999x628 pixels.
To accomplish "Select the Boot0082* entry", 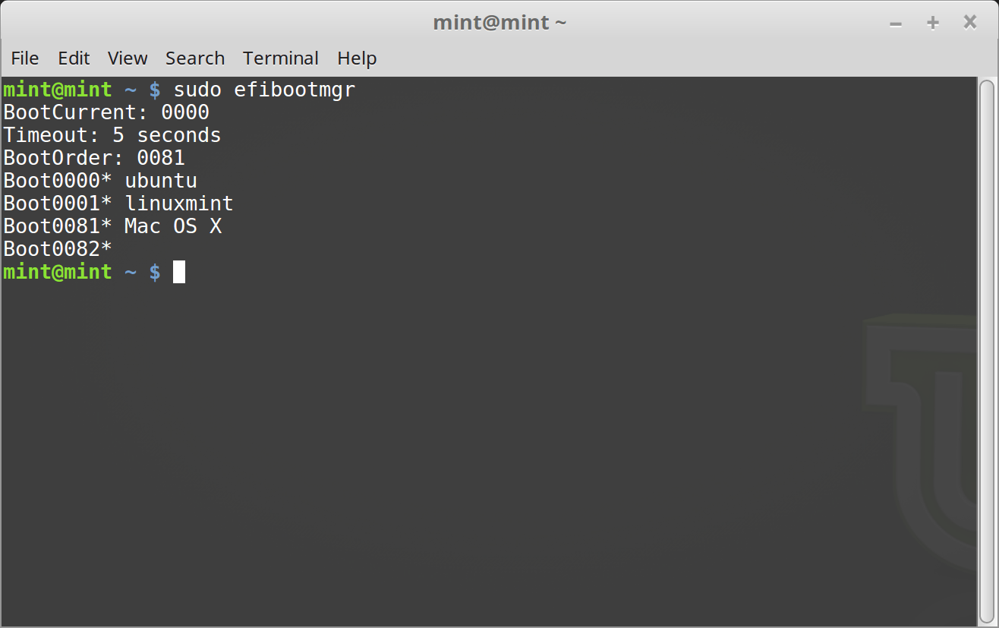I will (x=57, y=248).
